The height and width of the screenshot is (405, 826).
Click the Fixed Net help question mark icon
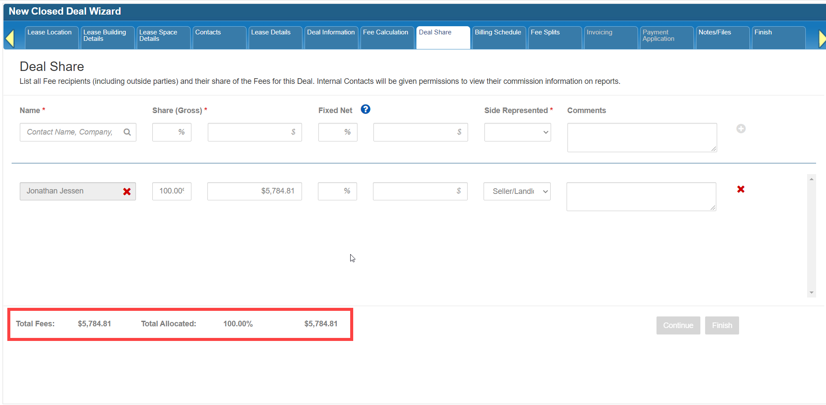point(365,110)
